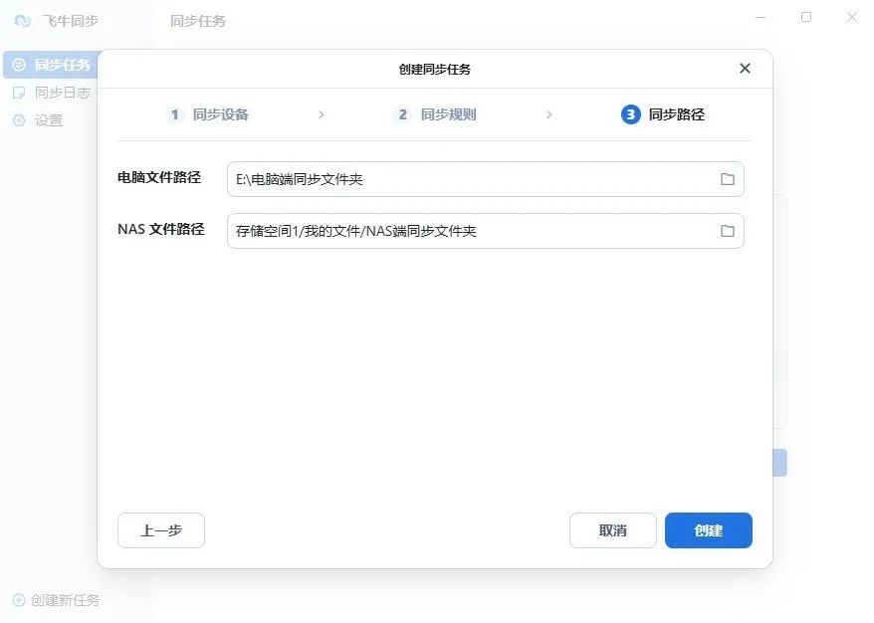
Task: Click the 电脑文件路径 label
Action: (159, 177)
